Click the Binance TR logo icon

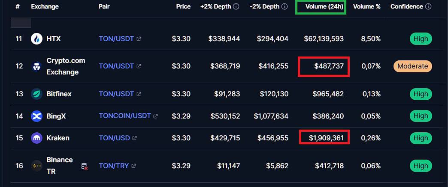36,166
